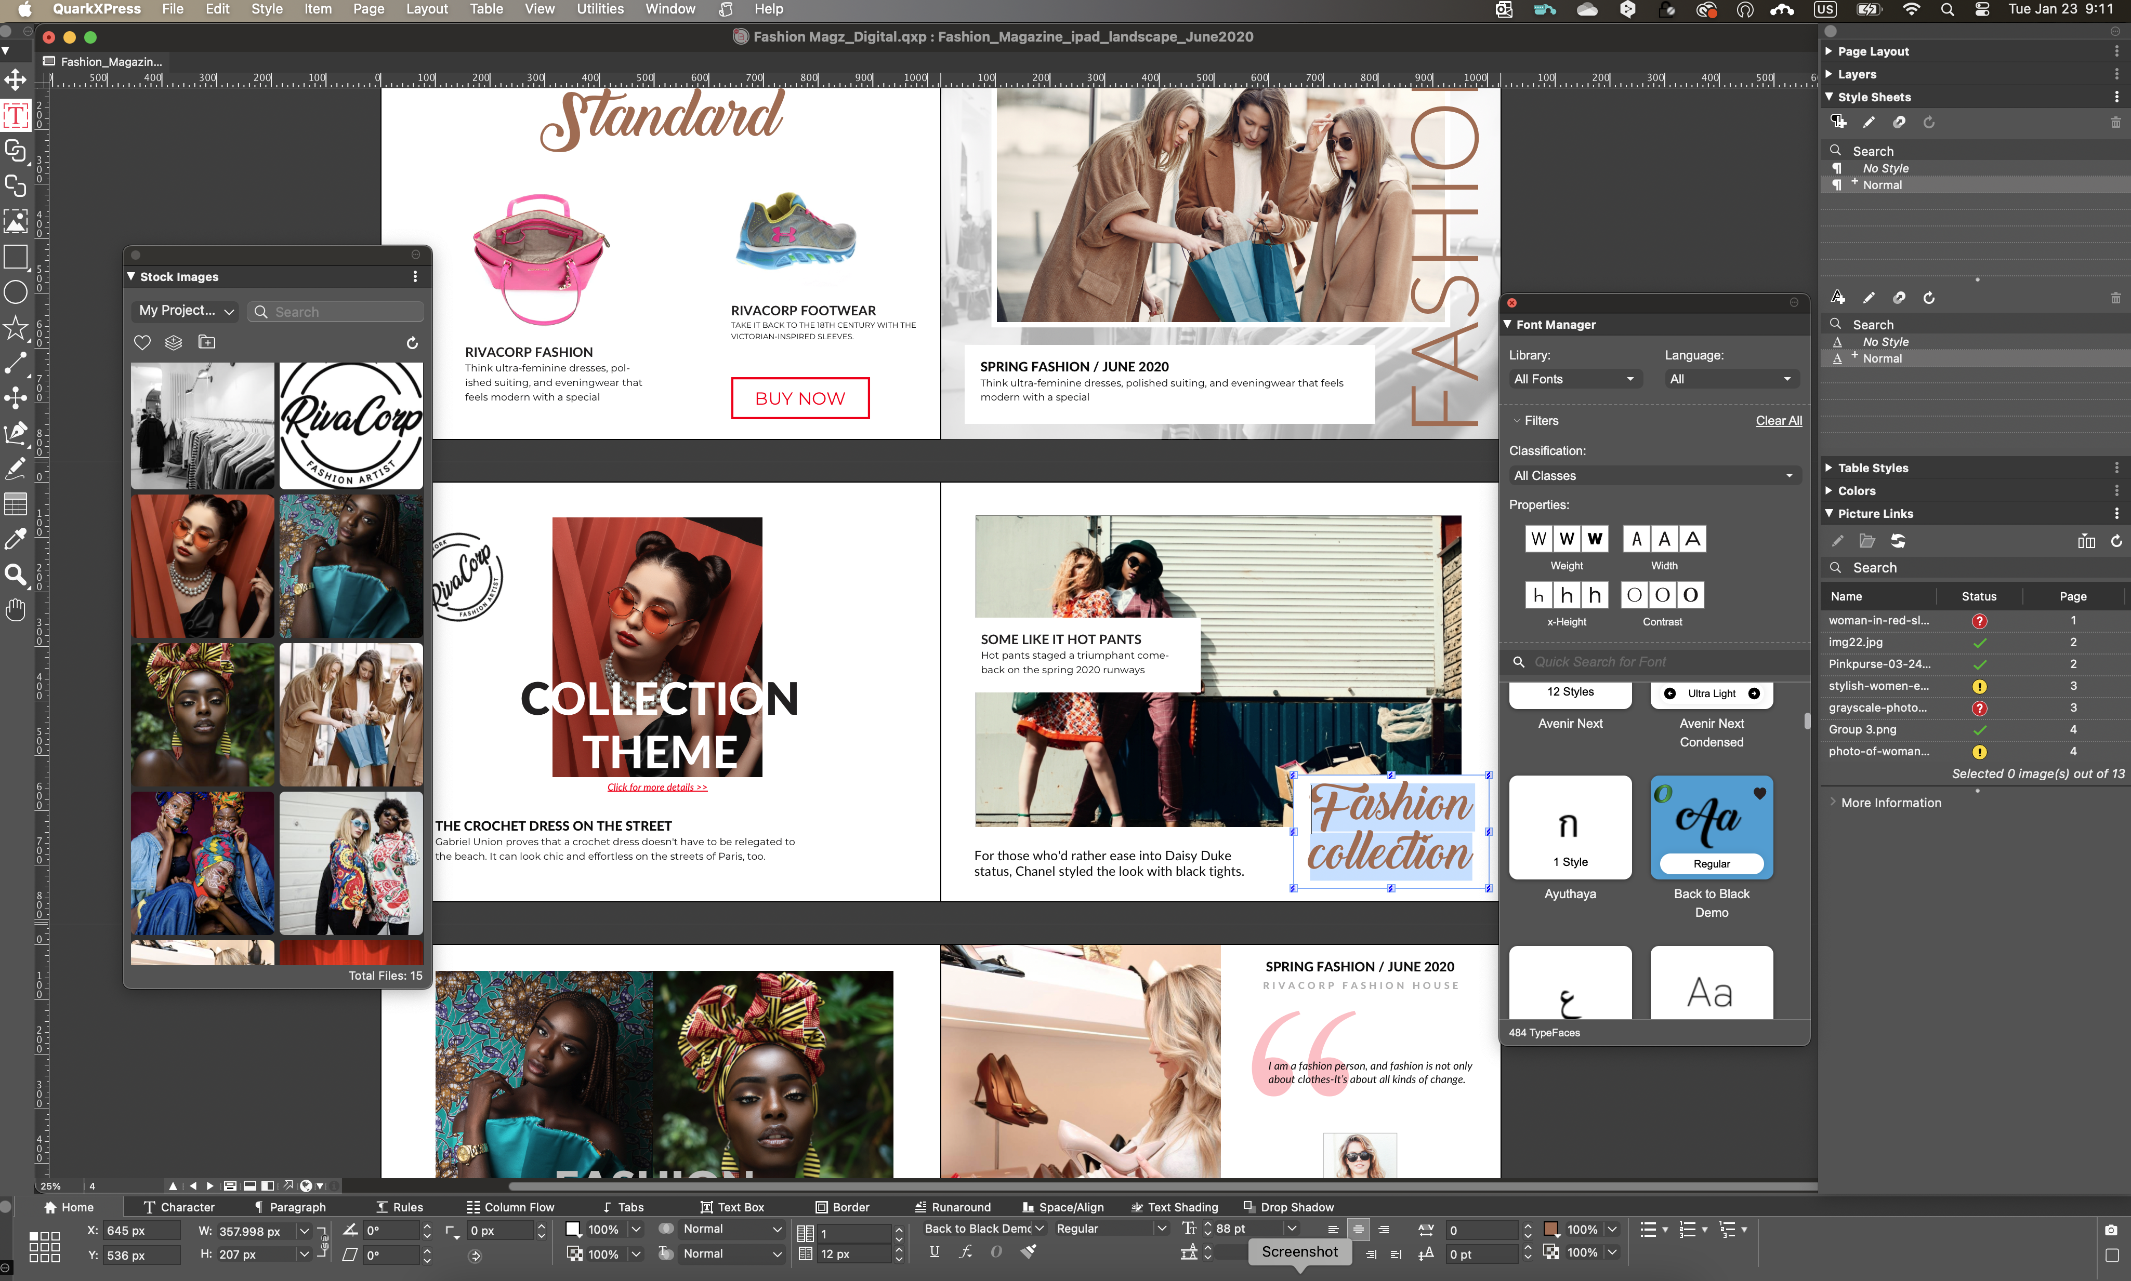
Task: Click the BUY NOW button on layout
Action: pyautogui.click(x=799, y=397)
